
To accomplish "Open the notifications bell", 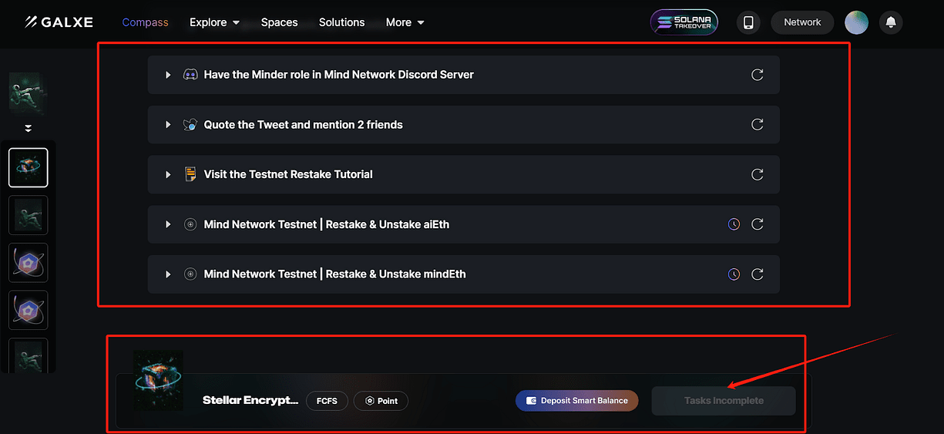I will (891, 22).
